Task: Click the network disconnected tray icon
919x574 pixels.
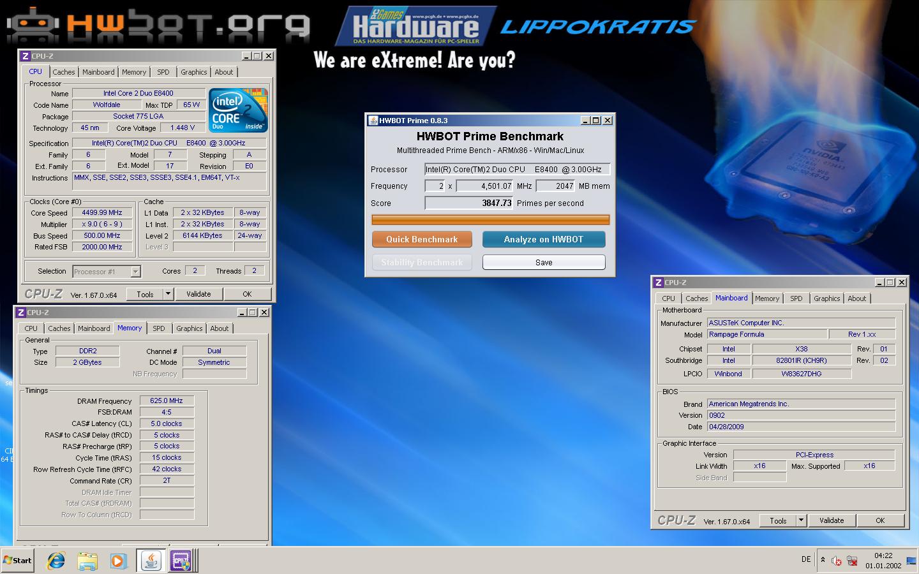Action: tap(852, 561)
